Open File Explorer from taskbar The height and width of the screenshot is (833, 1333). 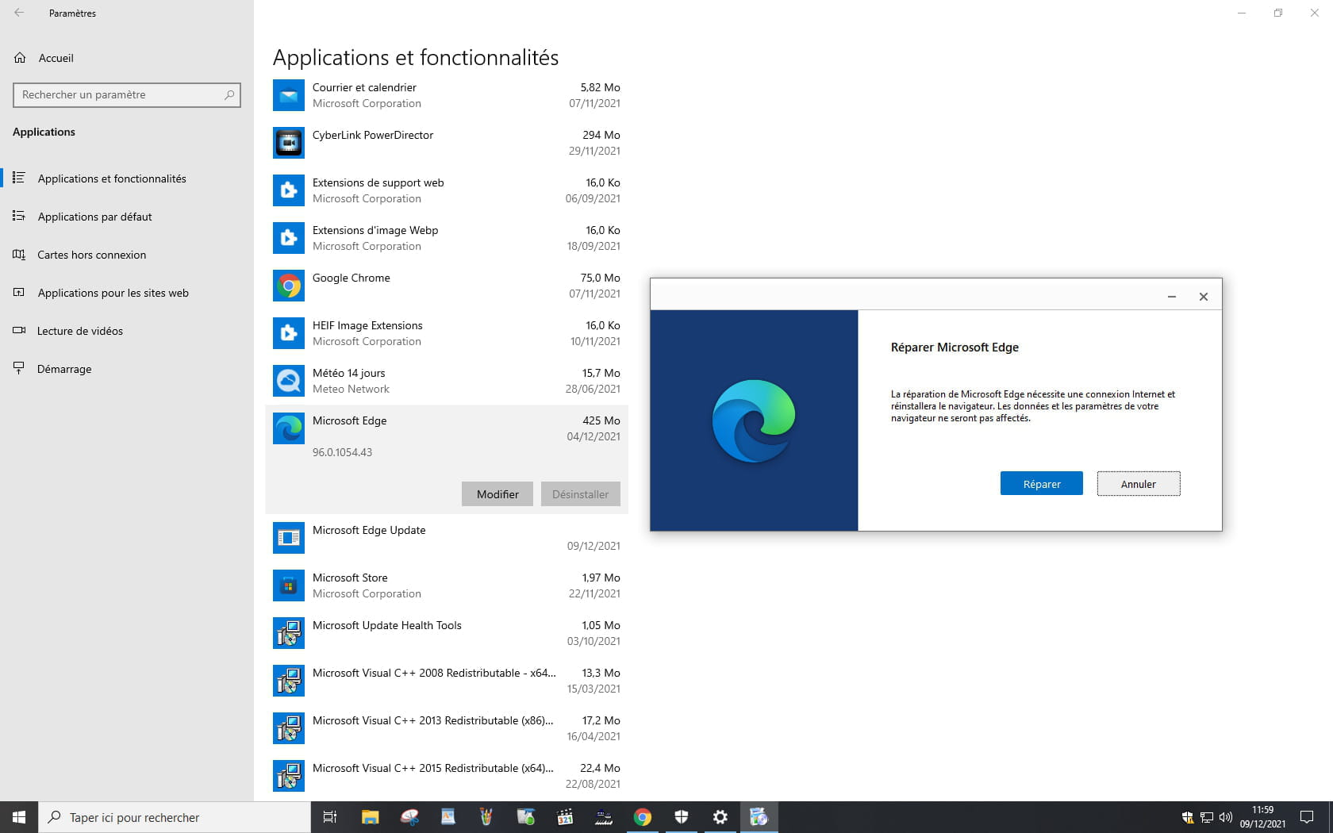click(x=371, y=817)
